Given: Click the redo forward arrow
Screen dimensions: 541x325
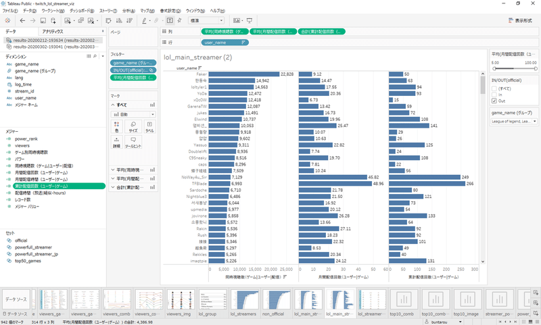Looking at the screenshot, I should (x=32, y=21).
